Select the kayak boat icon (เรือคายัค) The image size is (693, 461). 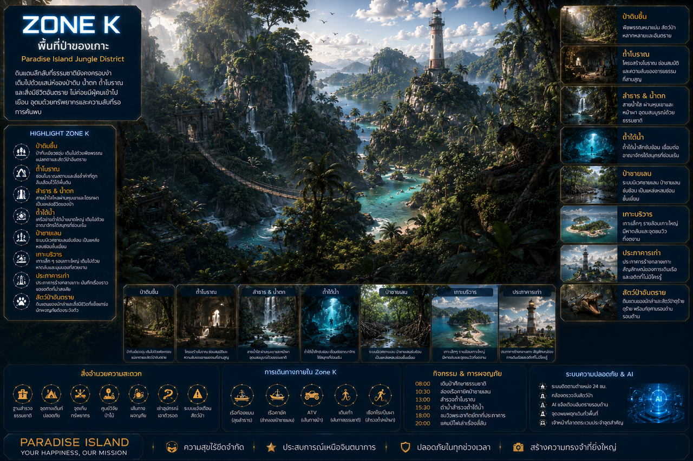tap(277, 395)
